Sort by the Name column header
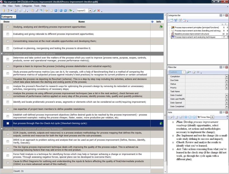 [82, 22]
